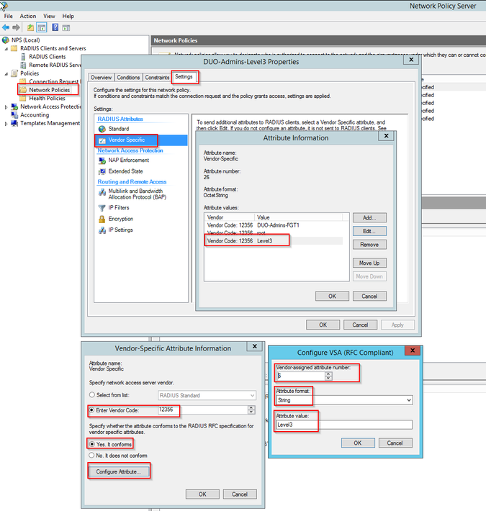This screenshot has height=511, width=486.
Task: Click OK in DUO-Admins-Level3 Properties
Action: click(x=323, y=325)
